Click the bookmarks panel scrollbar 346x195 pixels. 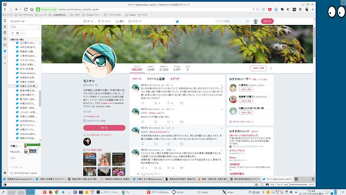tap(40, 99)
